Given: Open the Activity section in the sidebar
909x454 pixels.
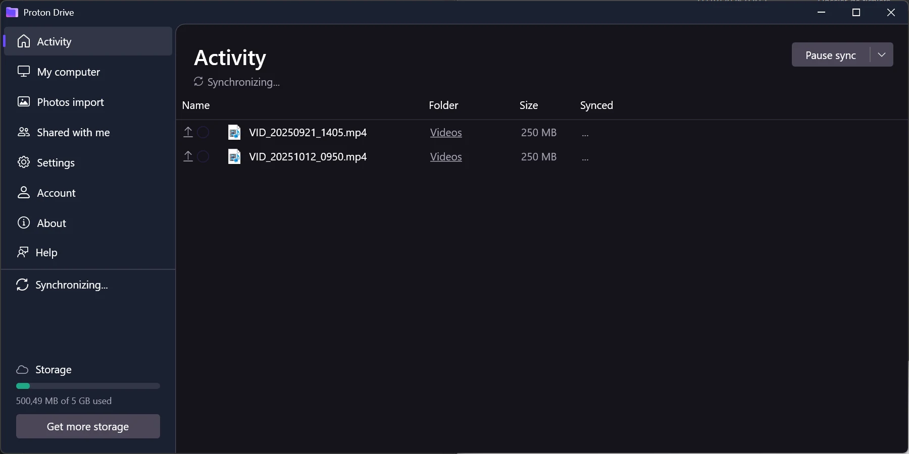Looking at the screenshot, I should tap(88, 41).
